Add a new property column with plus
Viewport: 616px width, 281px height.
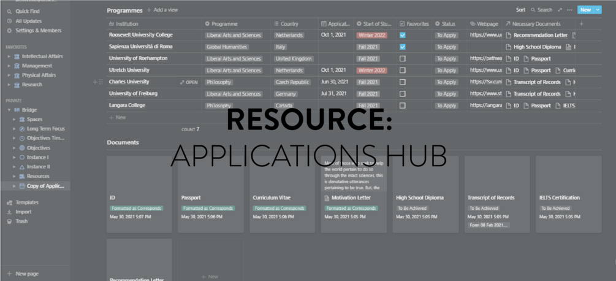click(582, 24)
